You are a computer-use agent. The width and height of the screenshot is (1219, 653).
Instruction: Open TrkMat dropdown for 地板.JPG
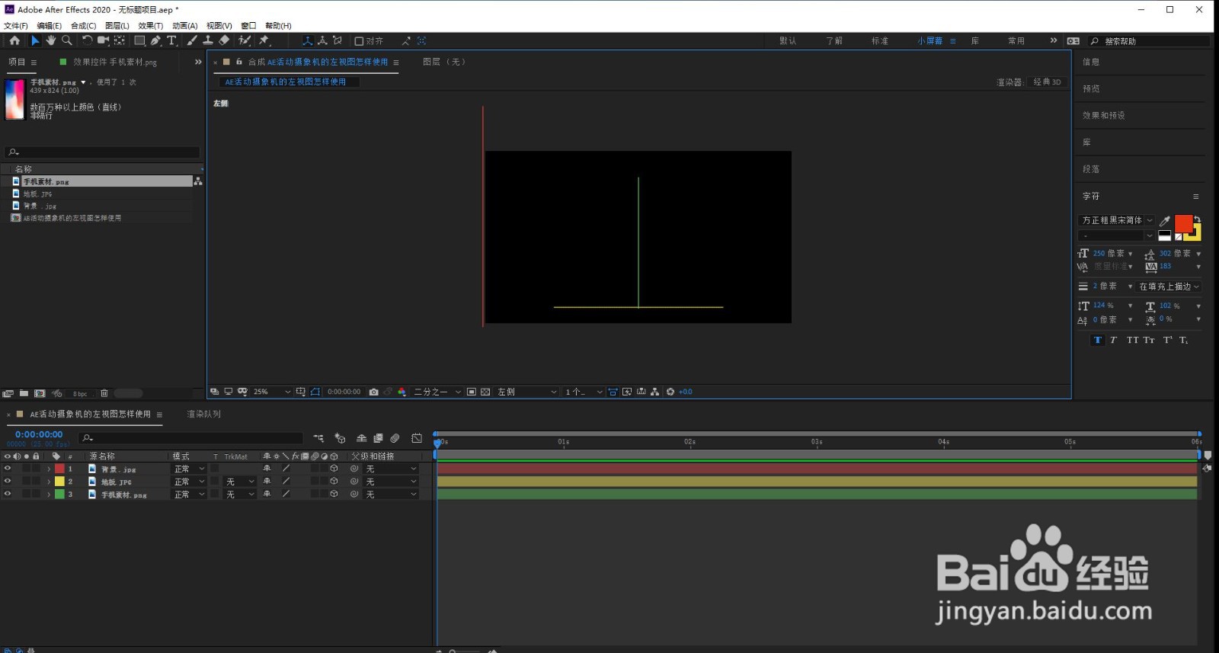pos(240,482)
